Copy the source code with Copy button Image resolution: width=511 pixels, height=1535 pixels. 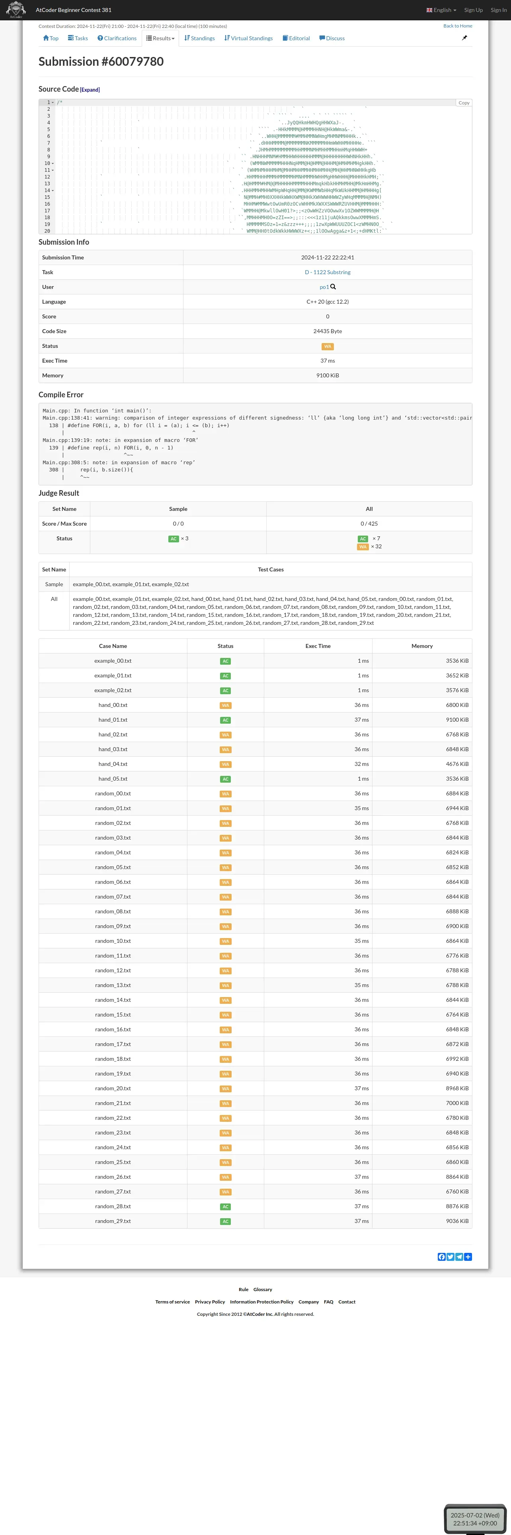pos(464,103)
